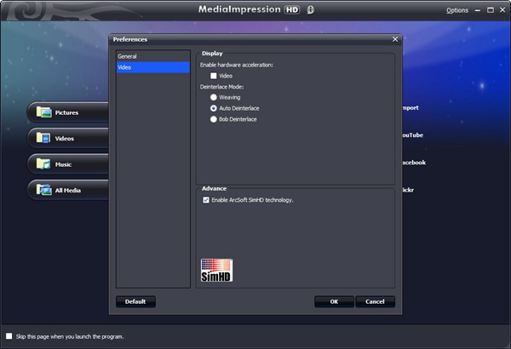Screen dimensions: 511x349
Task: Disable the ArcSoft SimHD technology checkbox
Action: pyautogui.click(x=206, y=200)
